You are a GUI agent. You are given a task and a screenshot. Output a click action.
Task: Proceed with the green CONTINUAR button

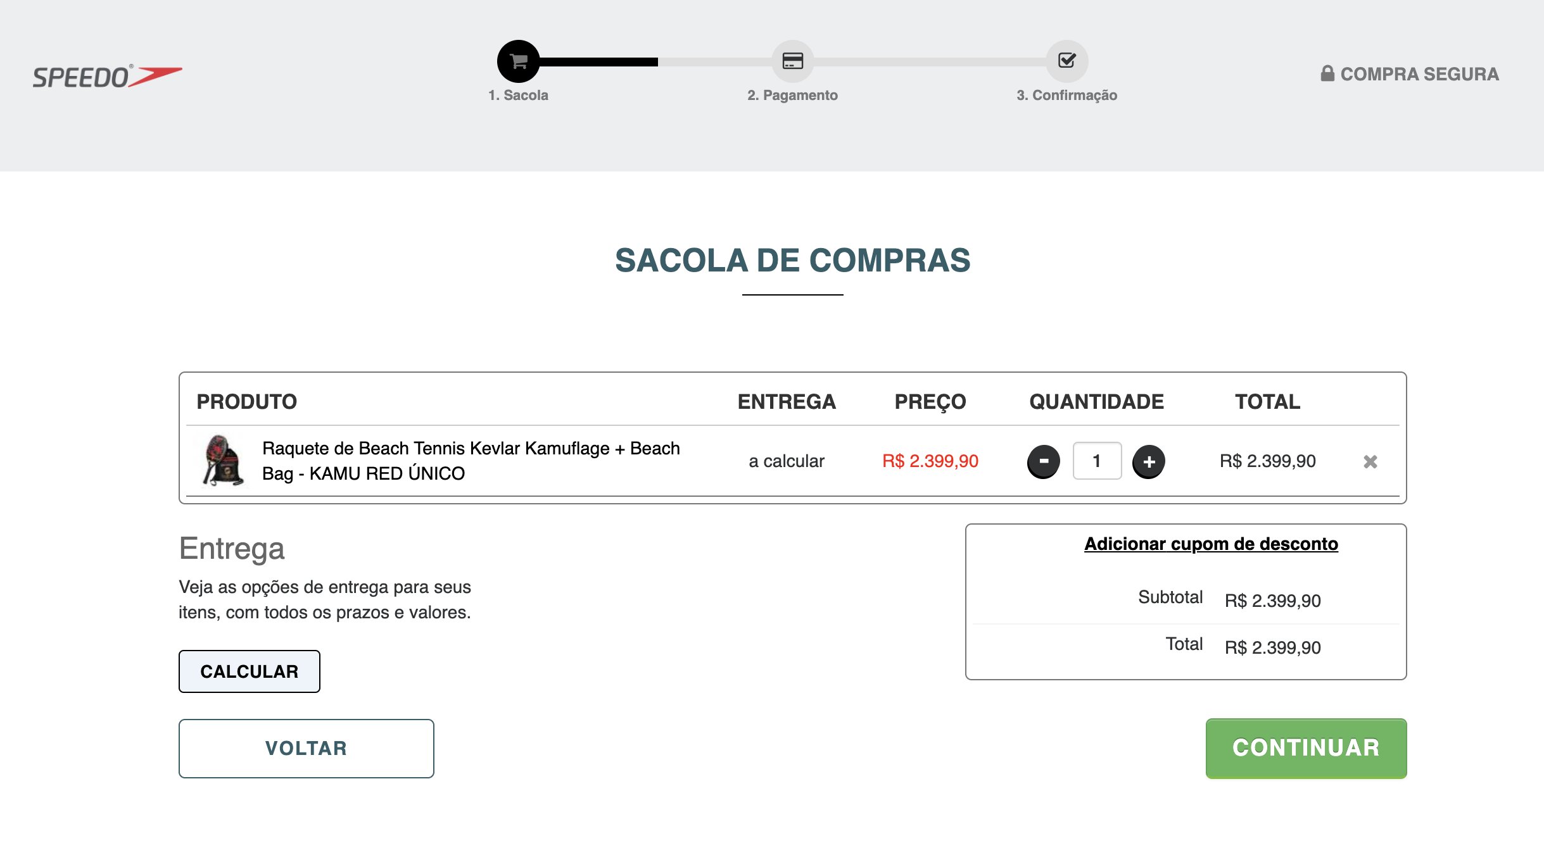click(1306, 748)
